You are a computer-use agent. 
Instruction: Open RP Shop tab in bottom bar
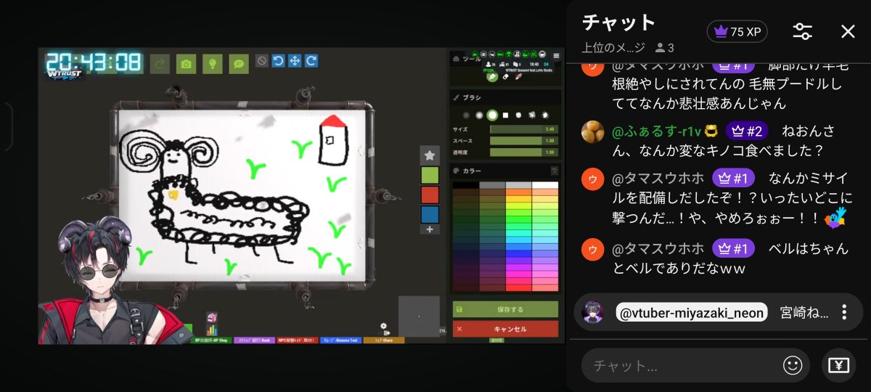click(211, 340)
